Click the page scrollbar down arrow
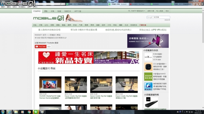This screenshot has height=114, width=204. pos(203,108)
